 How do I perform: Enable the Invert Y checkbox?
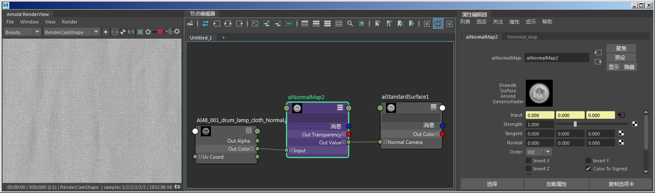pyautogui.click(x=588, y=161)
